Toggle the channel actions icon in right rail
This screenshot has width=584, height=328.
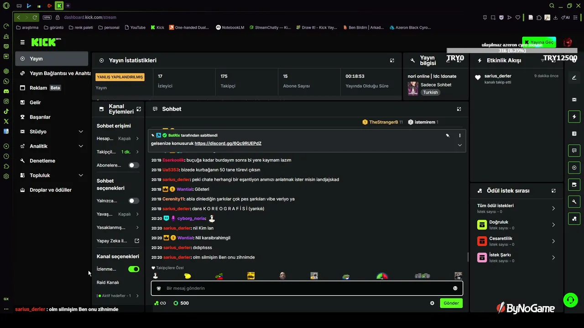point(574,184)
